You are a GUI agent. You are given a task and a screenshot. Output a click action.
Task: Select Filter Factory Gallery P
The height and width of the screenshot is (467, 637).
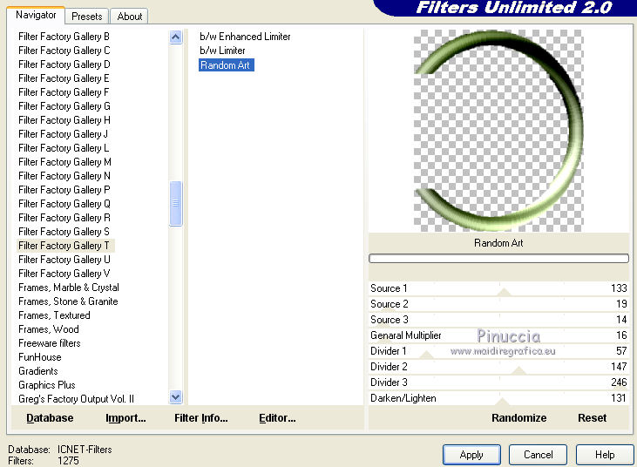click(64, 190)
